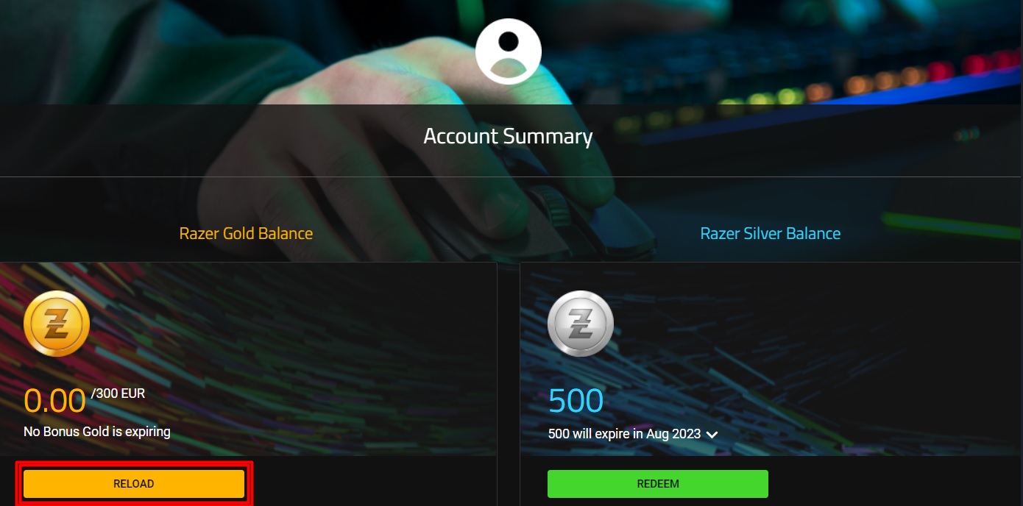Click the dark gap between balance cards

coord(509,382)
